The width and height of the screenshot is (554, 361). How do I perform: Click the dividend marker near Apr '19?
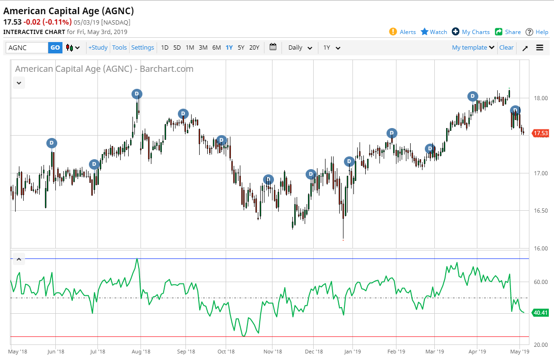coord(473,96)
